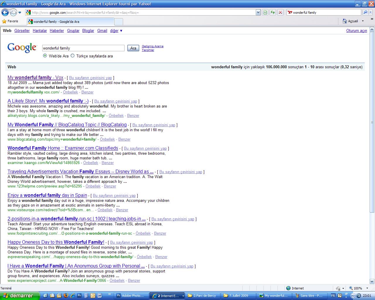Click the browser Back arrow button
Viewport: 375px width, 300px height.
click(5, 13)
